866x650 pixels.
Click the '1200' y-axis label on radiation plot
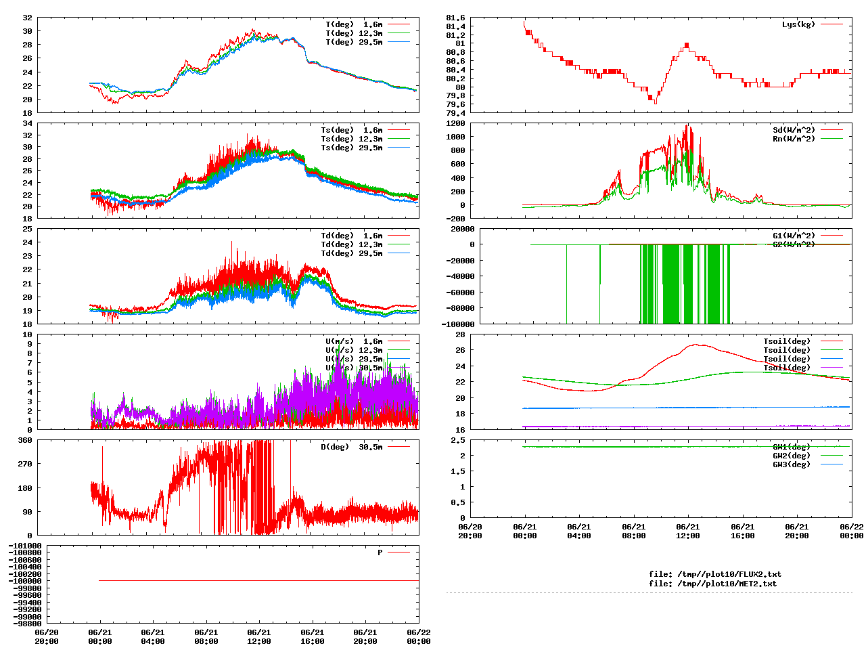click(x=455, y=123)
